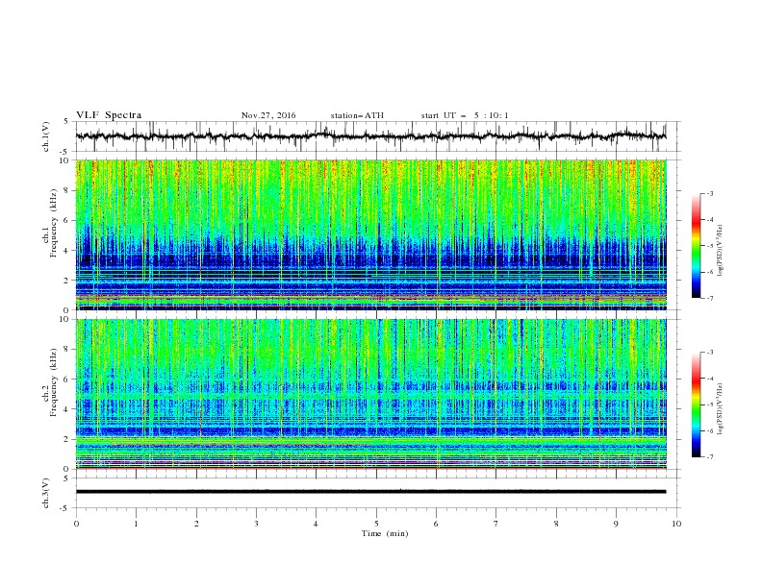Viewport: 762px width, 588px height.
Task: Click the "ch.1(V)" axis label
Action: coord(46,136)
